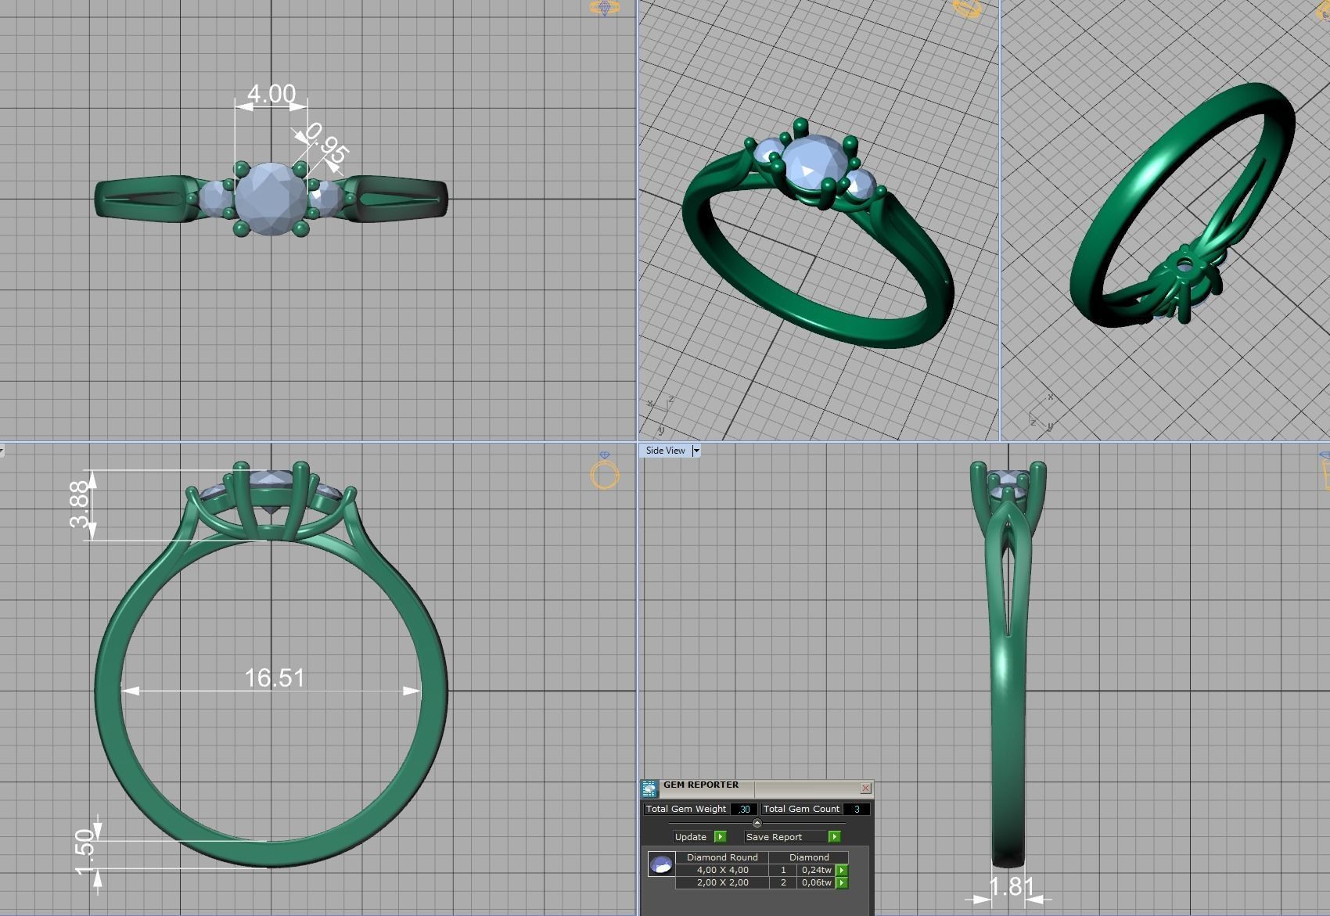
Task: Click the 1.50 shank thickness dimension
Action: click(x=84, y=853)
